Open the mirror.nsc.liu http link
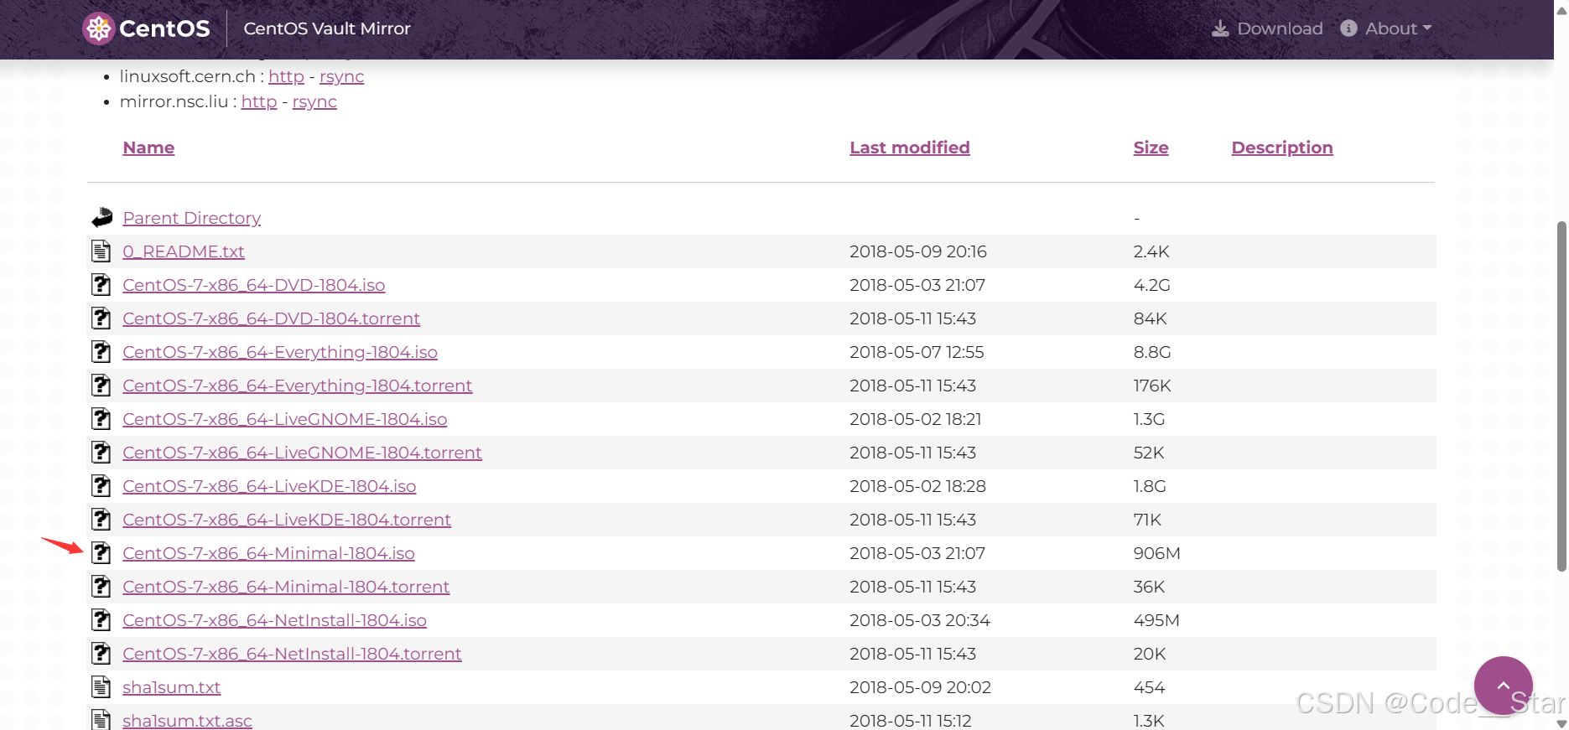 259,101
